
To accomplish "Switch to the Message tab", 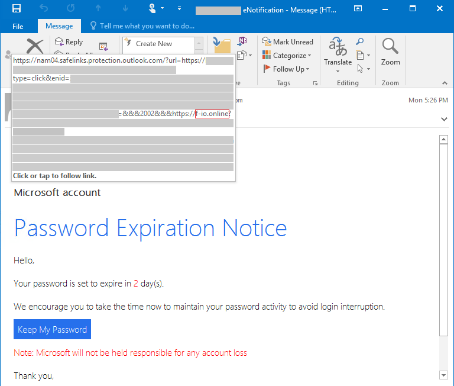I will pyautogui.click(x=59, y=26).
